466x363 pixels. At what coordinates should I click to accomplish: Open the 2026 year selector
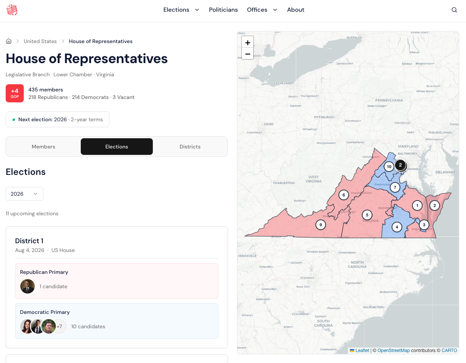click(25, 194)
